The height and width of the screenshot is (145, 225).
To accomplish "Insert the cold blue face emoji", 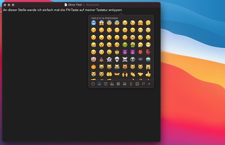I will pos(94,23).
